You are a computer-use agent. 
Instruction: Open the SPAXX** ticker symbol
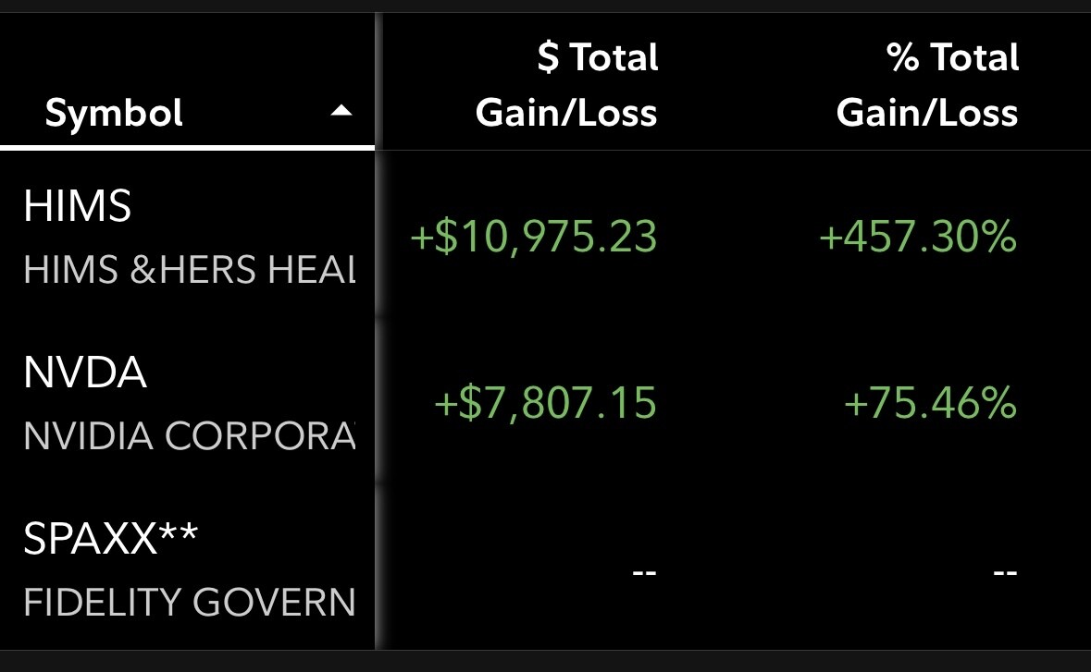click(x=111, y=538)
